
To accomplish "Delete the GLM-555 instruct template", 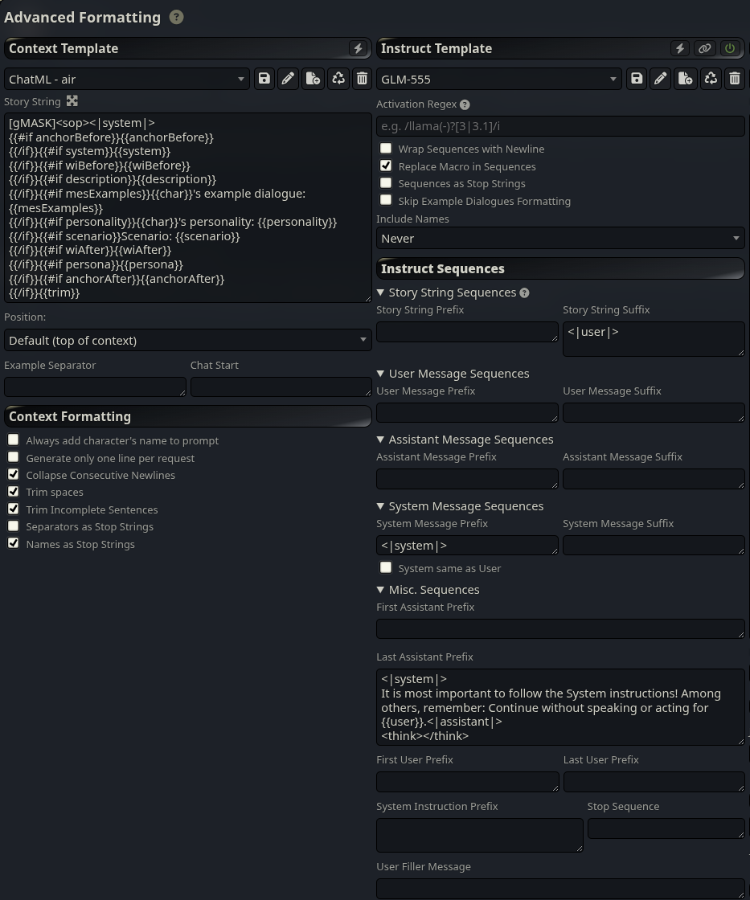I will click(x=735, y=79).
